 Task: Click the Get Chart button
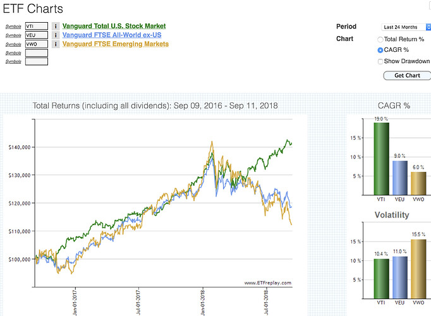pos(407,76)
